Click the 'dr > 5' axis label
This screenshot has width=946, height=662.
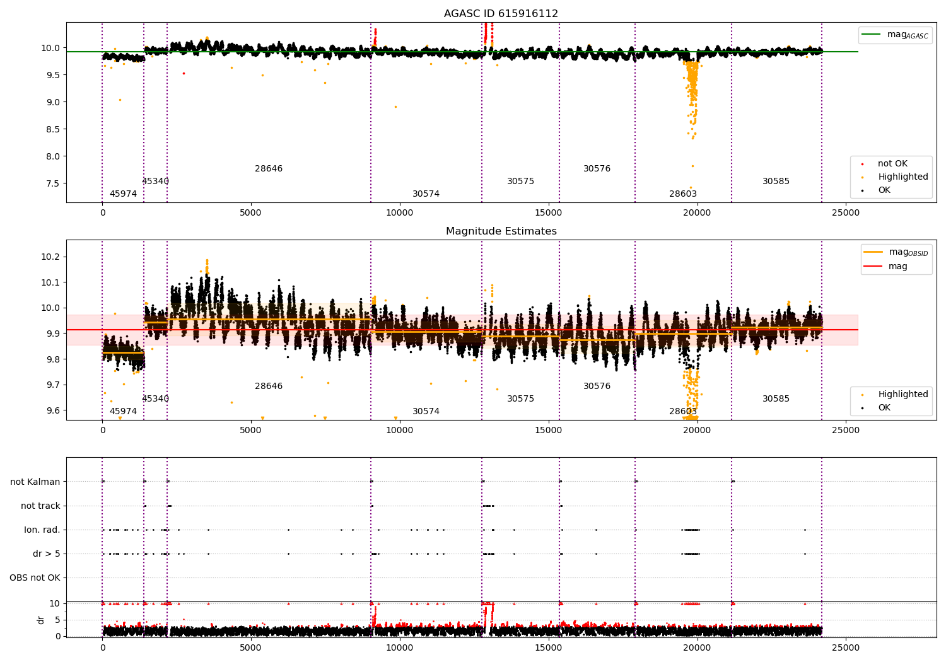[47, 554]
